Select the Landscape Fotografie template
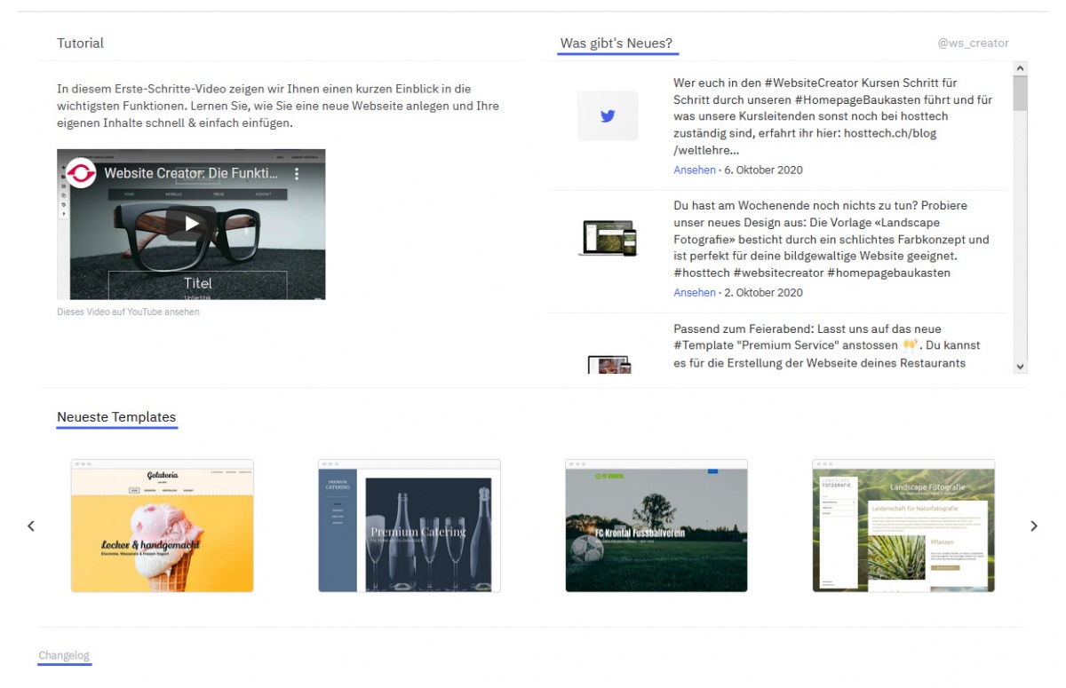 [903, 526]
